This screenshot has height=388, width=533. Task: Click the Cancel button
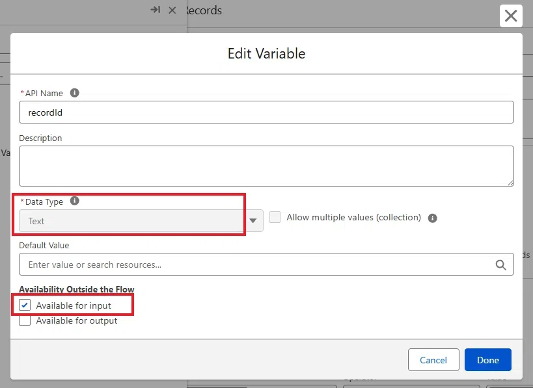(x=433, y=360)
